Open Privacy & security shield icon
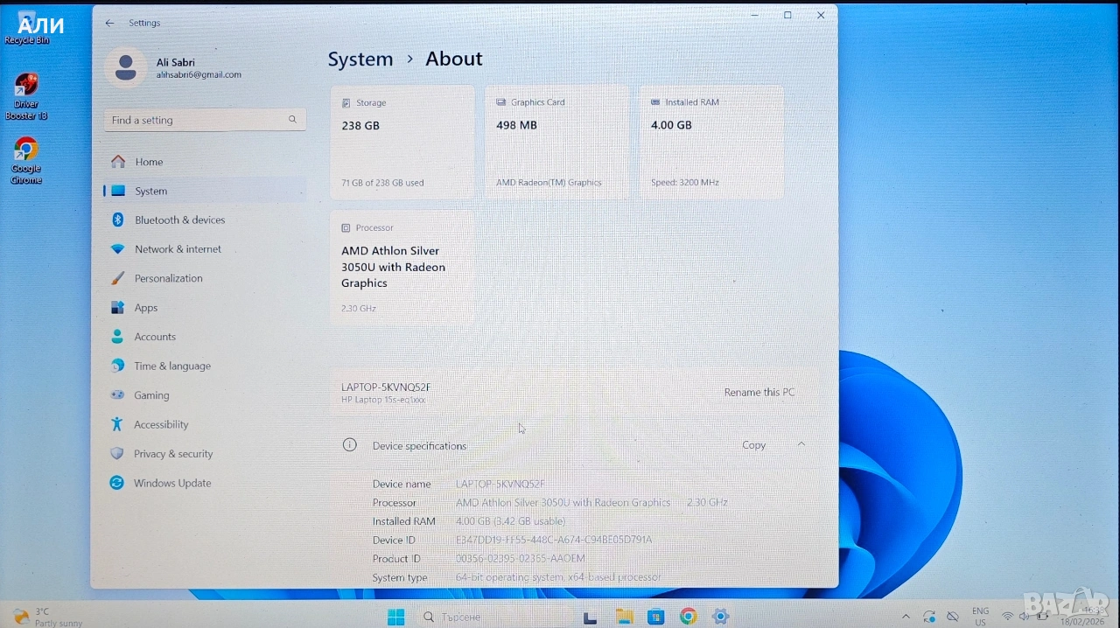The height and width of the screenshot is (628, 1120). pyautogui.click(x=117, y=454)
